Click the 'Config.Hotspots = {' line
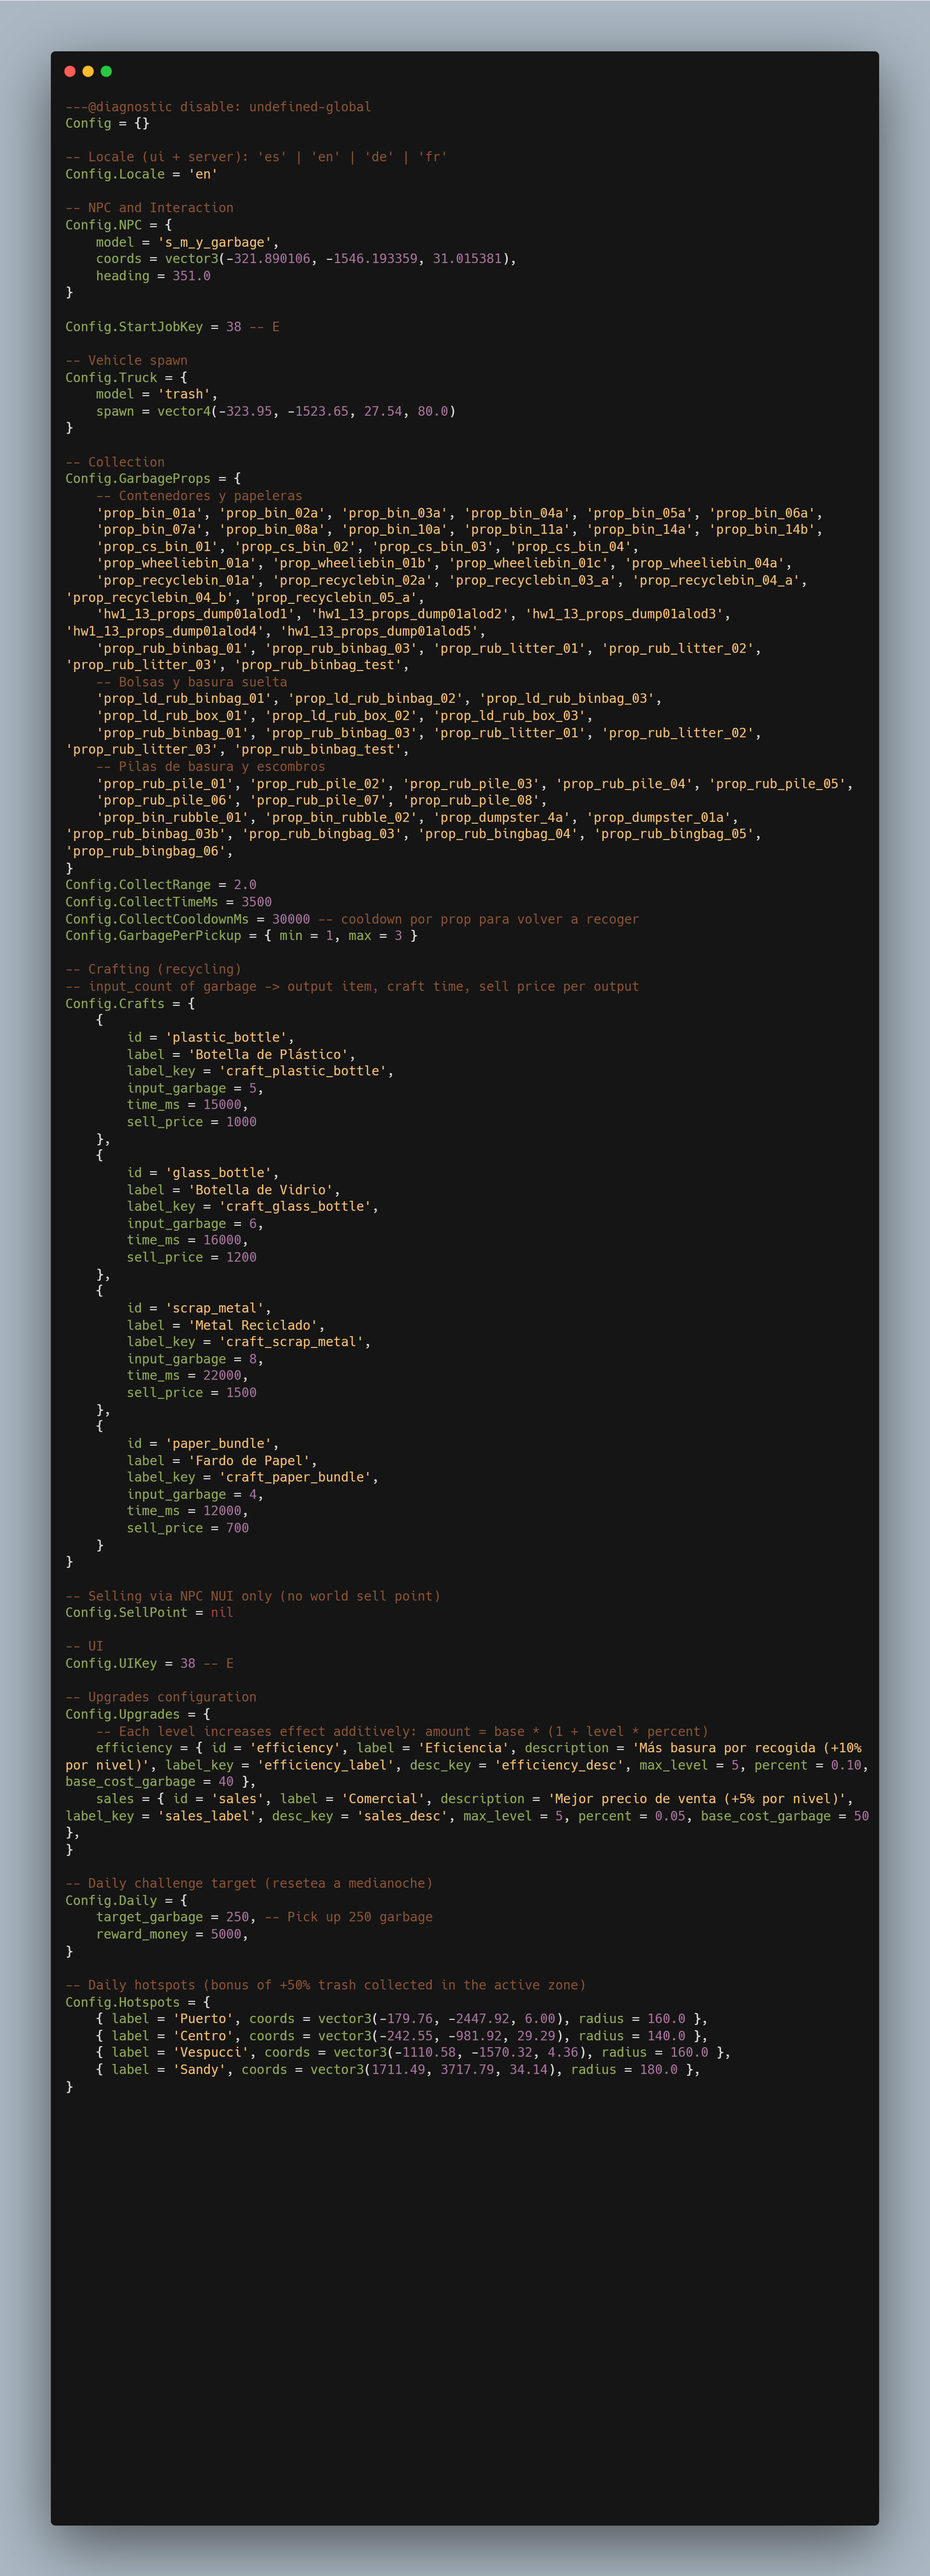Screen dimensions: 930x2576 137,2002
